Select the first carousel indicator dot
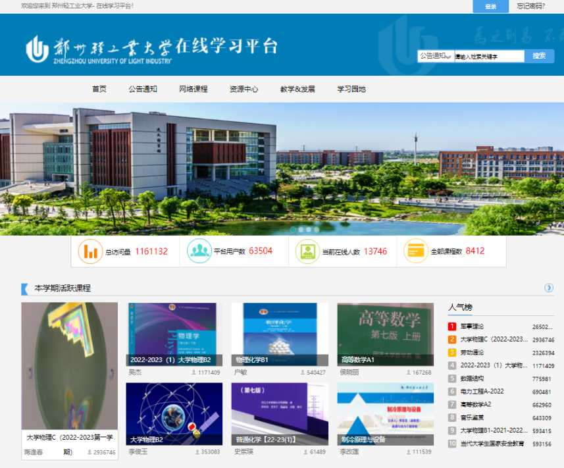Image resolution: width=564 pixels, height=468 pixels. (292, 230)
